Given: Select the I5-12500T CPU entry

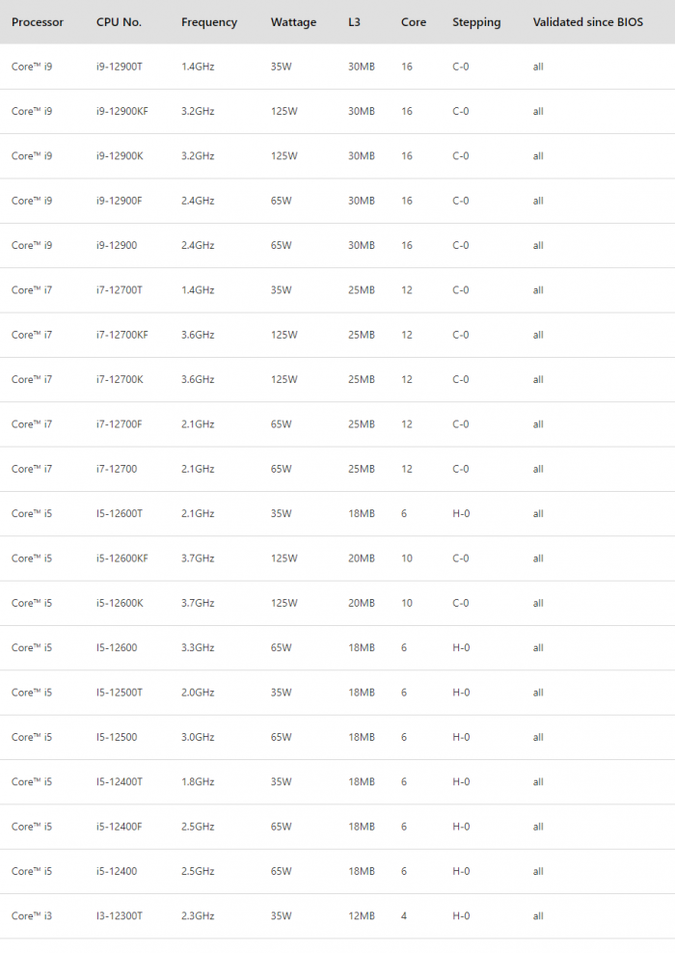Looking at the screenshot, I should pos(120,693).
